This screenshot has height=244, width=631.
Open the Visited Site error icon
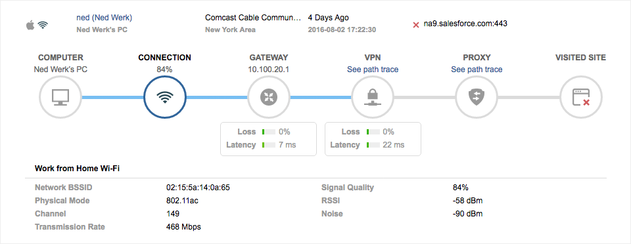point(580,98)
